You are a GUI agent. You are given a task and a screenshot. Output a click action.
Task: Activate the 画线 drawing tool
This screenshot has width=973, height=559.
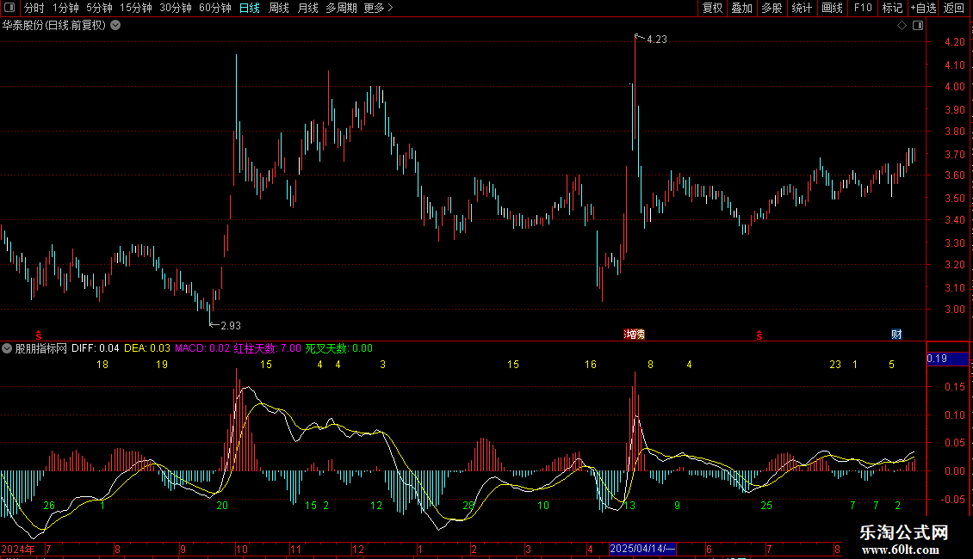[832, 8]
